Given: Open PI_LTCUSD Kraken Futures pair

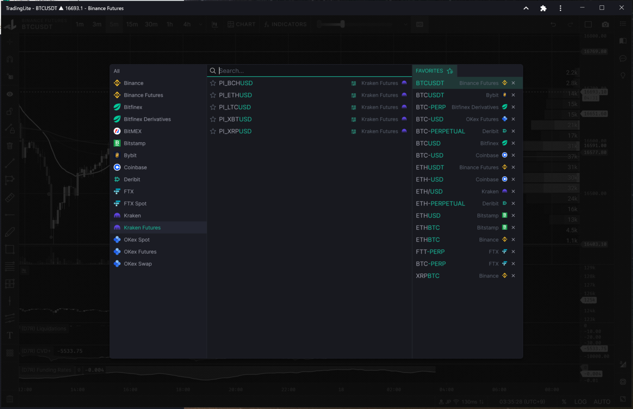Looking at the screenshot, I should click(x=235, y=107).
